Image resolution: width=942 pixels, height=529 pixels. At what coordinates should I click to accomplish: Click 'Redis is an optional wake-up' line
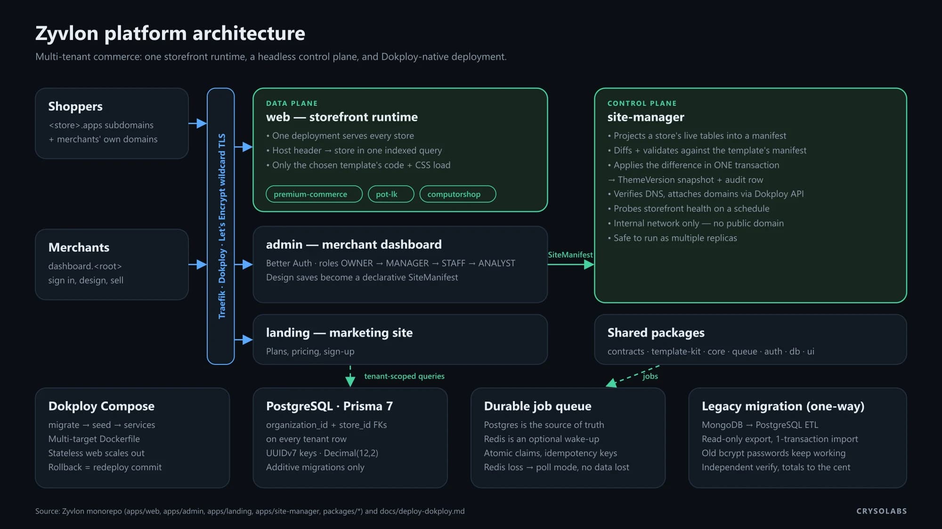pos(542,439)
